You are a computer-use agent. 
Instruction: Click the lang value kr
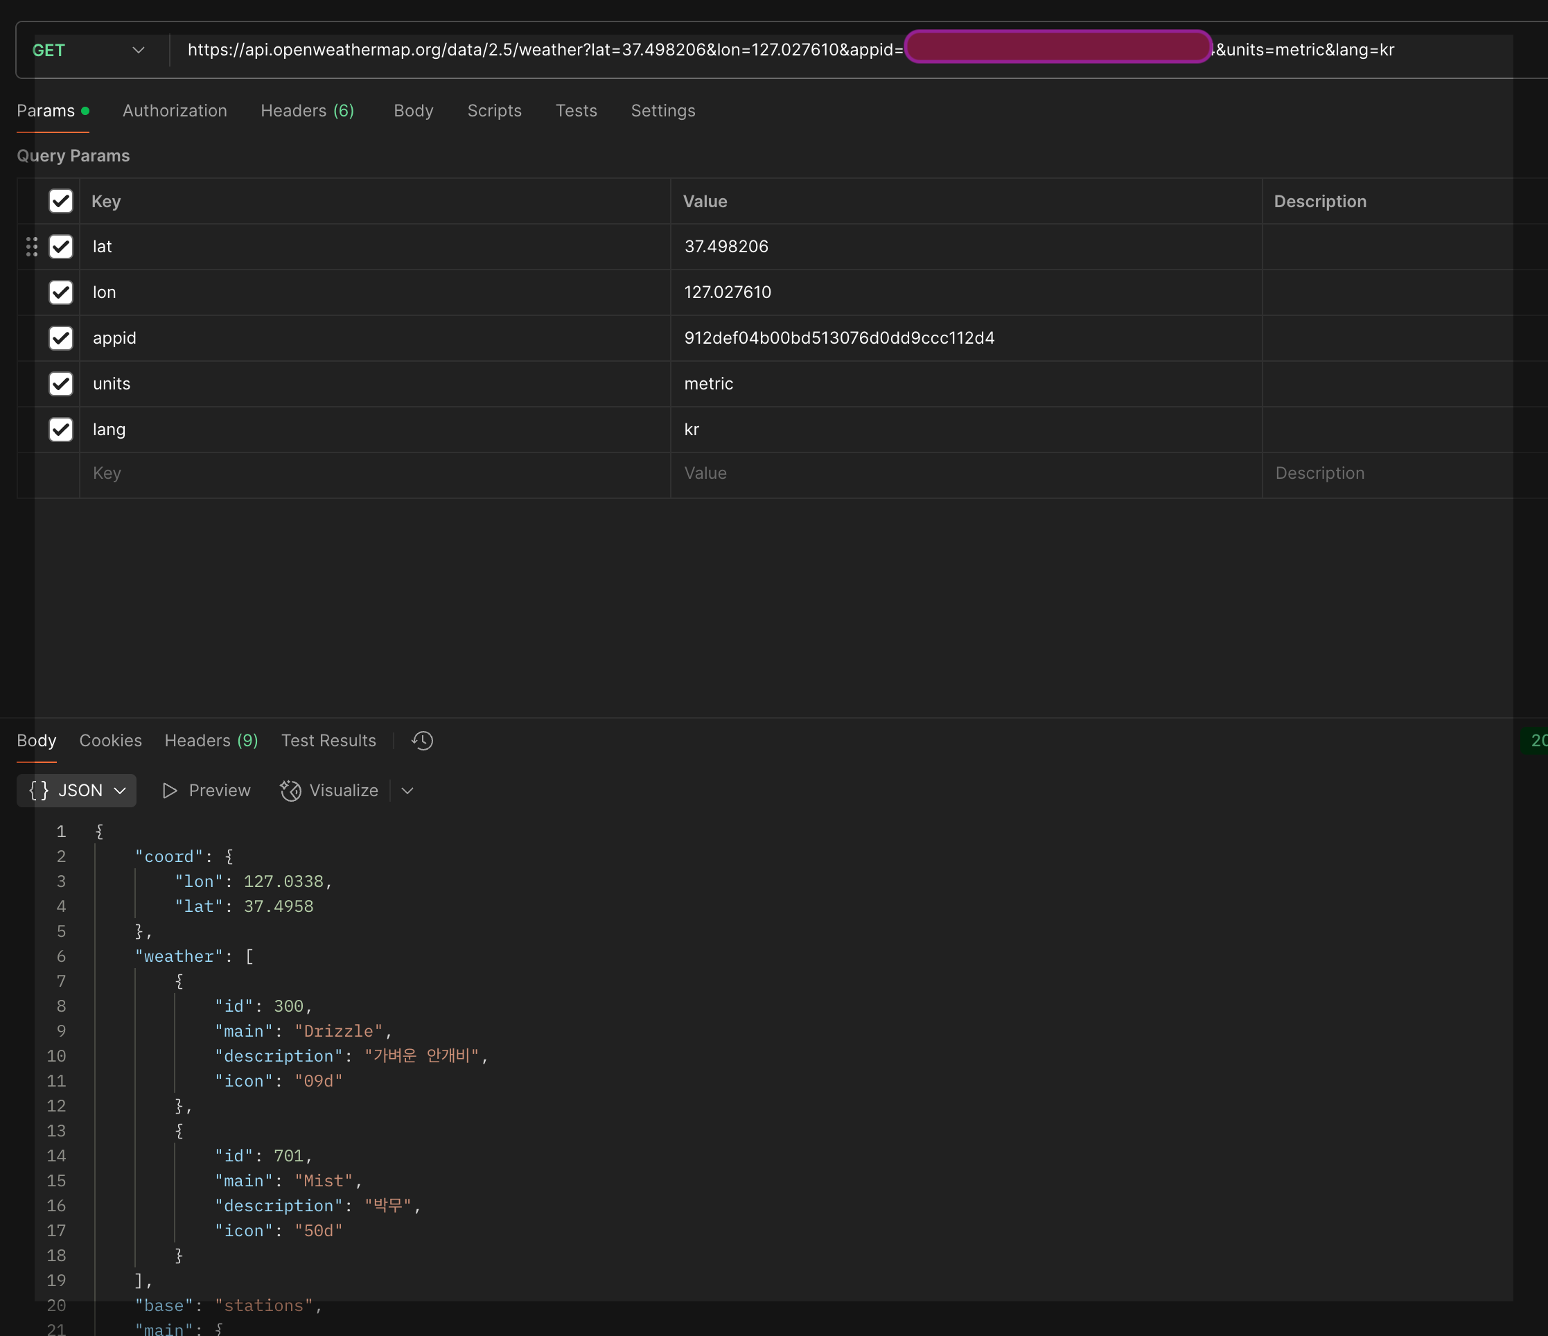point(966,429)
